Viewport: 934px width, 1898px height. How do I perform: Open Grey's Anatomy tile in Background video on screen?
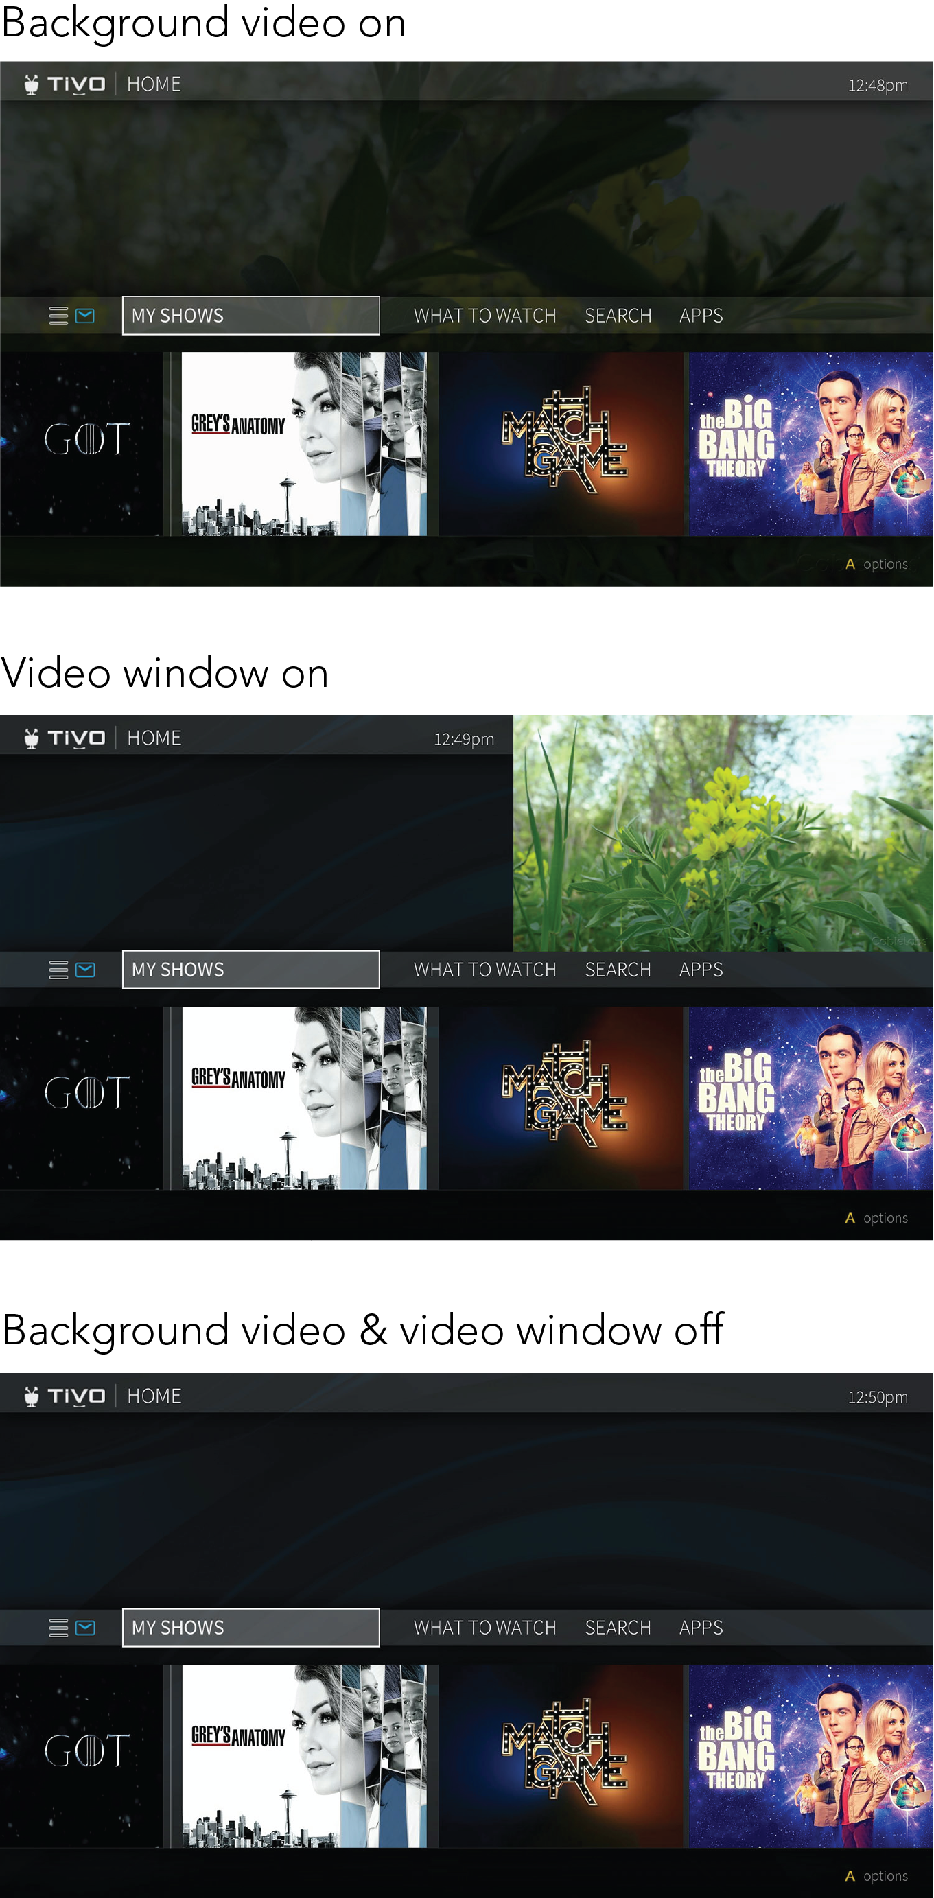pos(304,443)
